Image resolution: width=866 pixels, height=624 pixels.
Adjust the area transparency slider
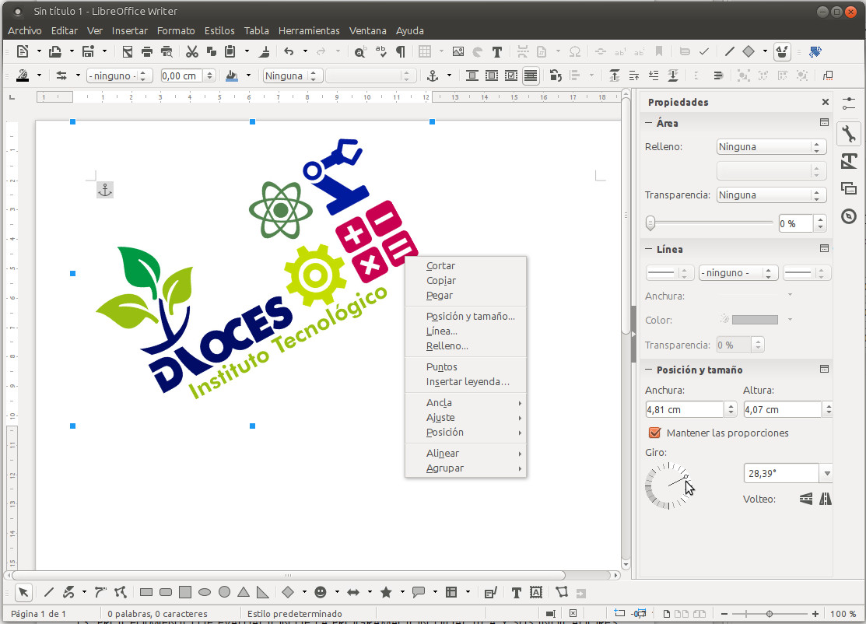(710, 223)
